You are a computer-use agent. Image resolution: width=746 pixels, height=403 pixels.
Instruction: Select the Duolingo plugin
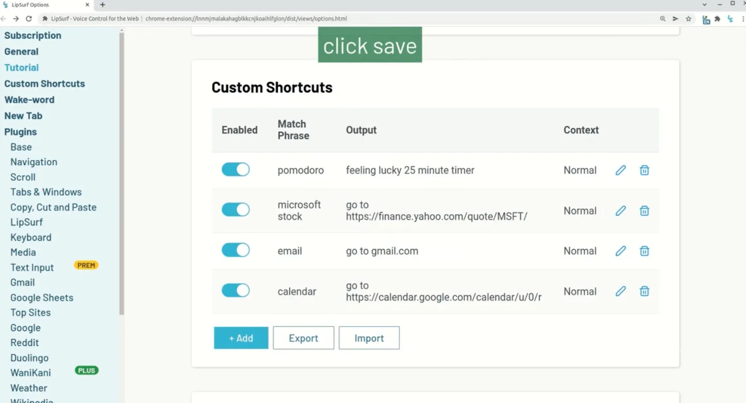click(29, 358)
